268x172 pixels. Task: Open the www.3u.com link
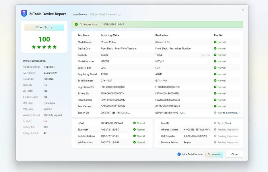coord(80,15)
